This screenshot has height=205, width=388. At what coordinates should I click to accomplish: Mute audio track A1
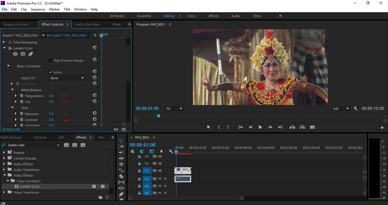point(160,179)
